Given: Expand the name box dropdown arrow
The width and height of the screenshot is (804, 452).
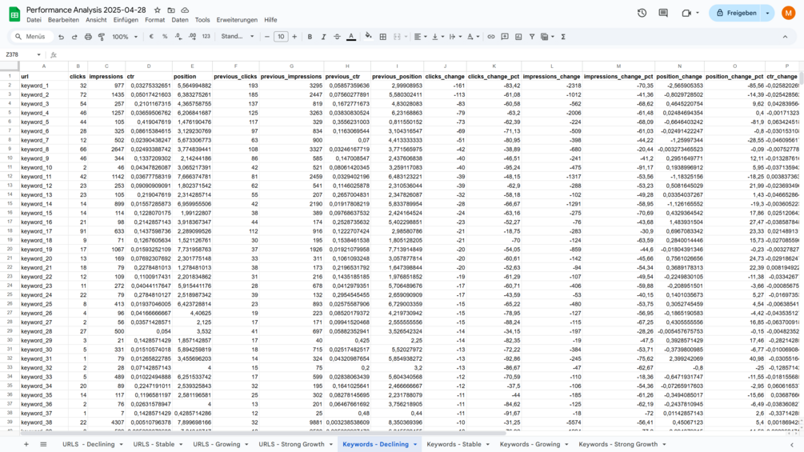Looking at the screenshot, I should coord(38,55).
